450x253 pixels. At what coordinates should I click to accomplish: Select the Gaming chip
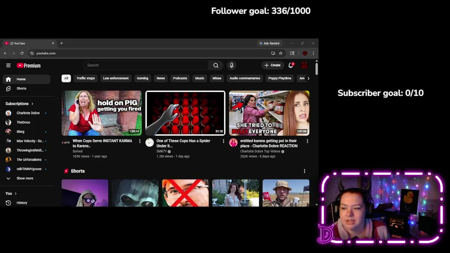pyautogui.click(x=142, y=78)
